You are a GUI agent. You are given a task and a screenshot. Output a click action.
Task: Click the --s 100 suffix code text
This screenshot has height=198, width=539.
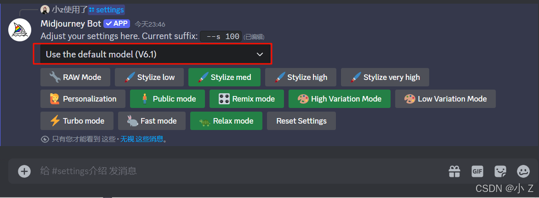pos(221,36)
